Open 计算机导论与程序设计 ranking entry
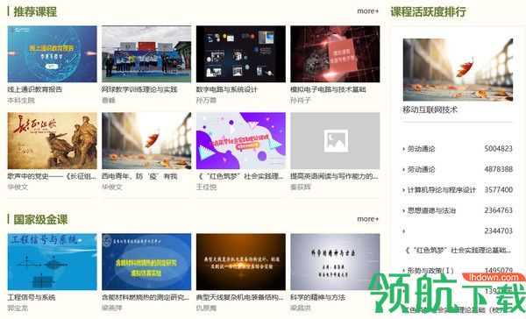 pos(442,190)
